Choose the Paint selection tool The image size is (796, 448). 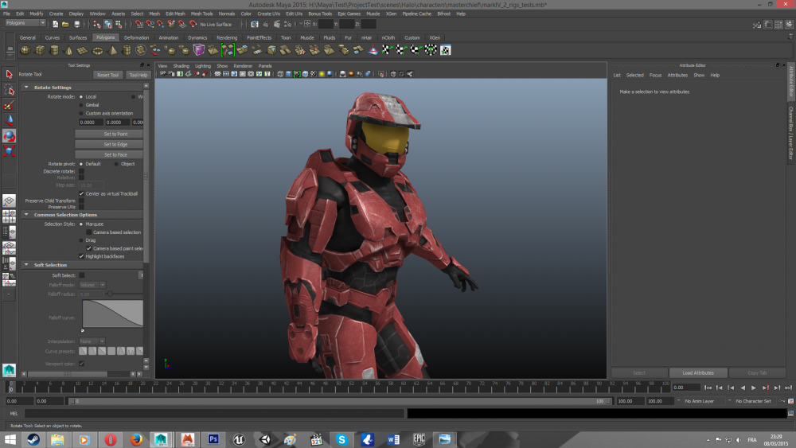9,105
